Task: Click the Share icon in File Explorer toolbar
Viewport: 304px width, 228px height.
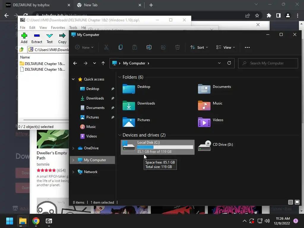Action: tap(163, 47)
